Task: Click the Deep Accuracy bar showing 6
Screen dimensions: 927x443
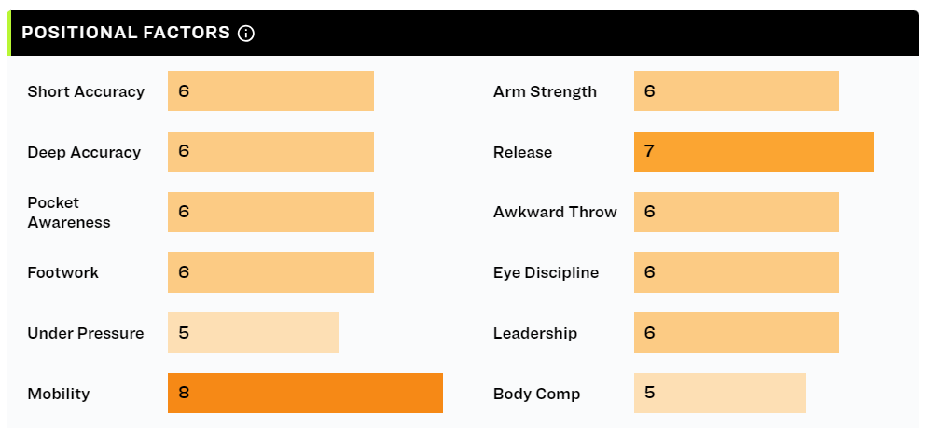Action: pos(270,151)
